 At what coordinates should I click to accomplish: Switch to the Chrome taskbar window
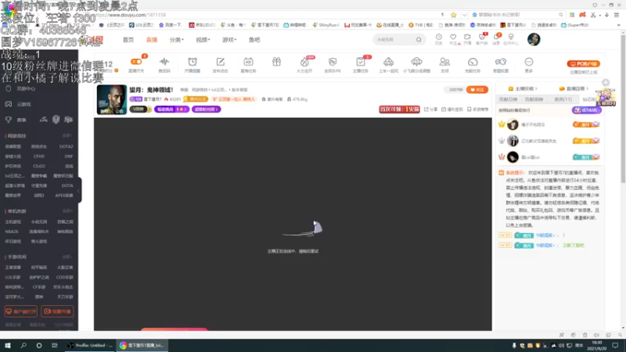tap(142, 346)
